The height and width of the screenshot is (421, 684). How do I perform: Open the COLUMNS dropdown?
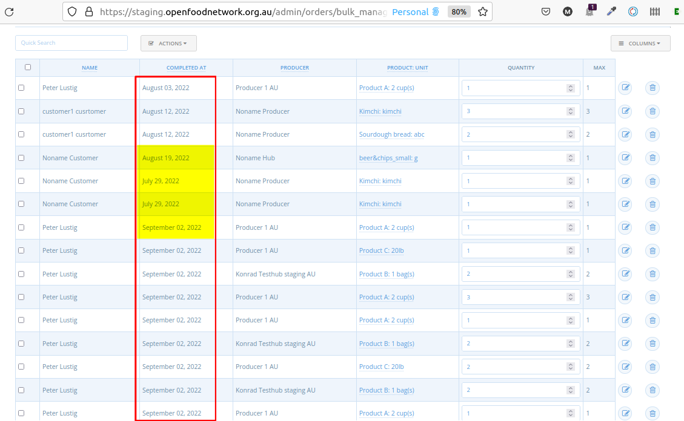[x=640, y=43]
